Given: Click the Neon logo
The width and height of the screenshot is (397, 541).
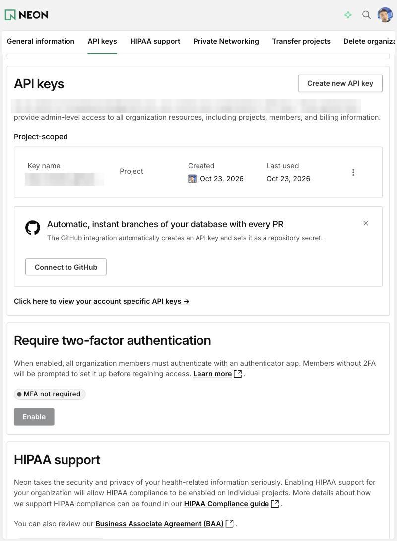Looking at the screenshot, I should (26, 15).
